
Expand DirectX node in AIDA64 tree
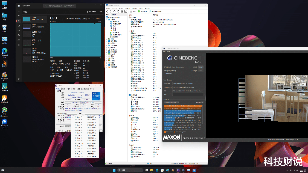(x=107, y=54)
